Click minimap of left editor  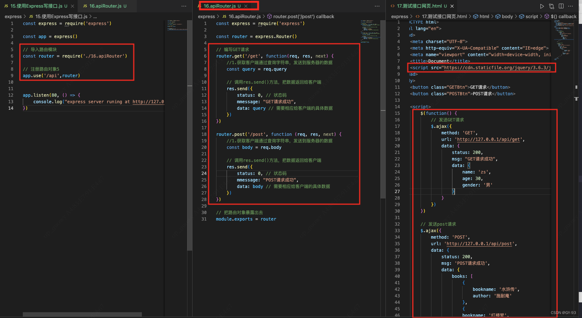(x=177, y=25)
